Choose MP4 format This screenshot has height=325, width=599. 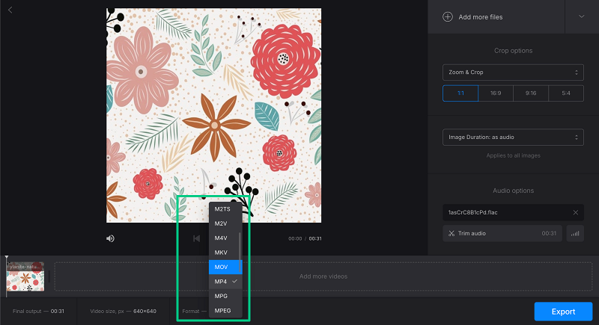click(x=225, y=282)
